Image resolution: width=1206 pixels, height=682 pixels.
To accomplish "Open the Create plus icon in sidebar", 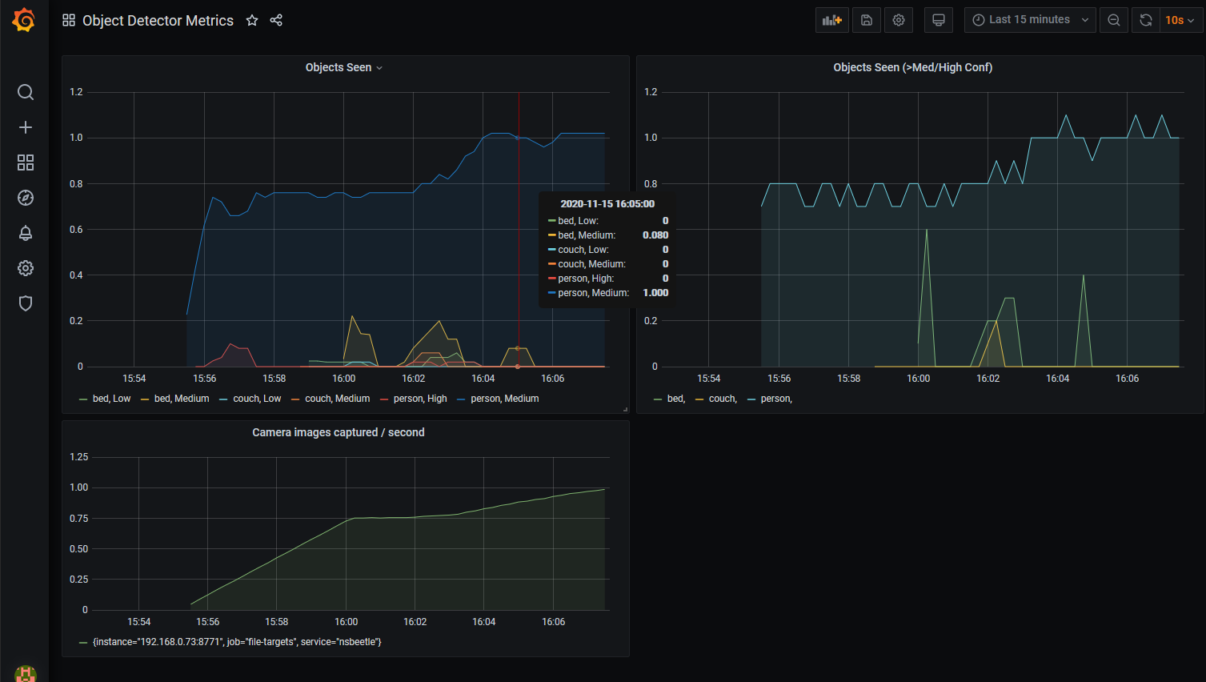I will [x=26, y=127].
